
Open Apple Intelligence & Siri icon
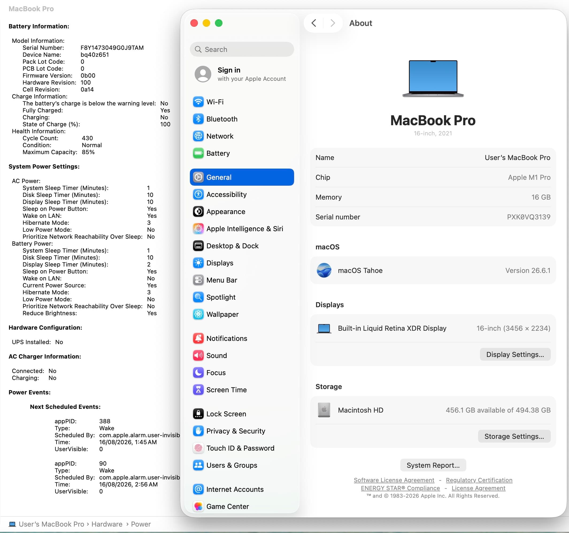[x=198, y=229]
